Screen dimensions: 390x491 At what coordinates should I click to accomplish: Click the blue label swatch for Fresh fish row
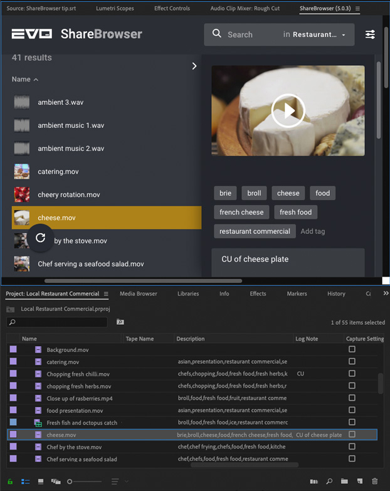13,422
